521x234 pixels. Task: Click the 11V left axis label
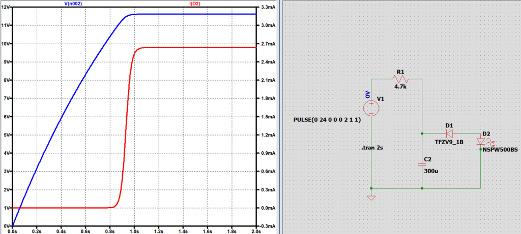click(x=6, y=25)
